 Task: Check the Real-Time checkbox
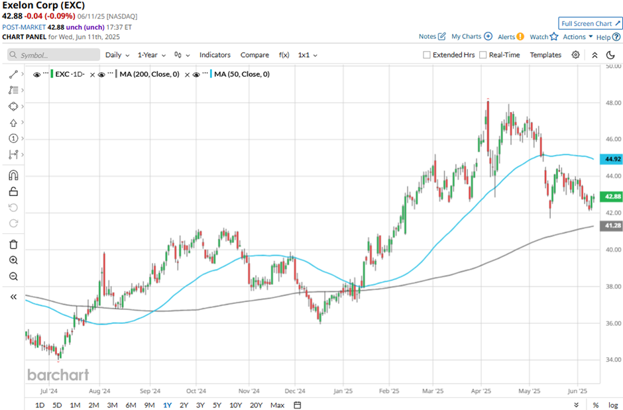pyautogui.click(x=482, y=55)
